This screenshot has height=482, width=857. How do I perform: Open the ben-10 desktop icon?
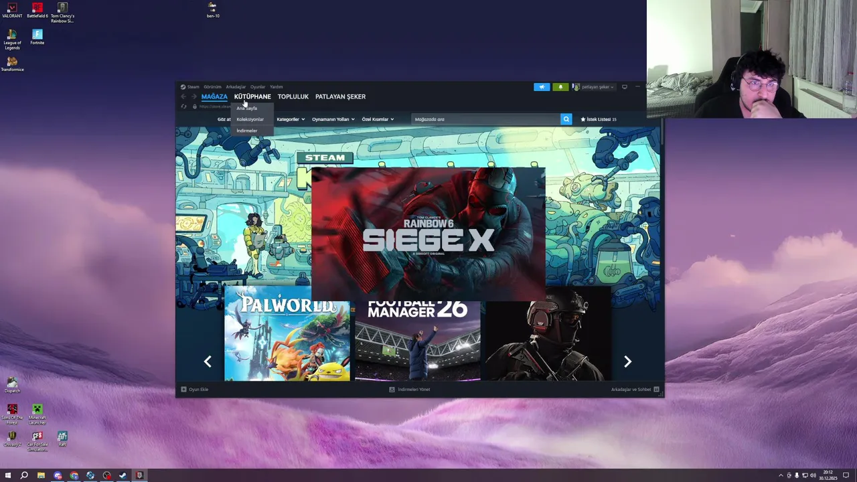212,9
